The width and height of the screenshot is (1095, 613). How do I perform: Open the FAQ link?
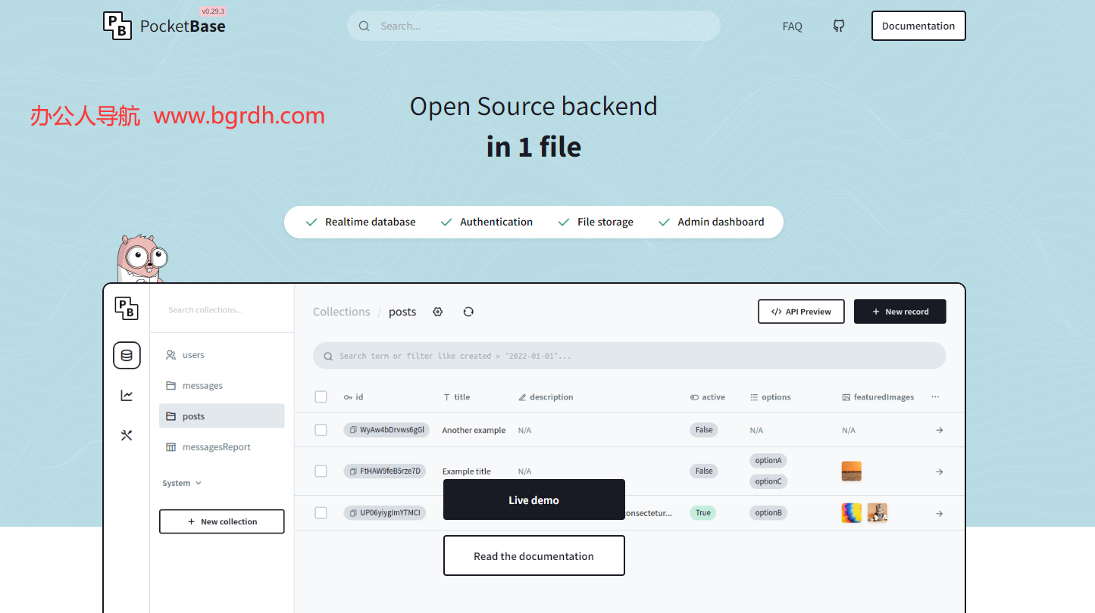792,26
